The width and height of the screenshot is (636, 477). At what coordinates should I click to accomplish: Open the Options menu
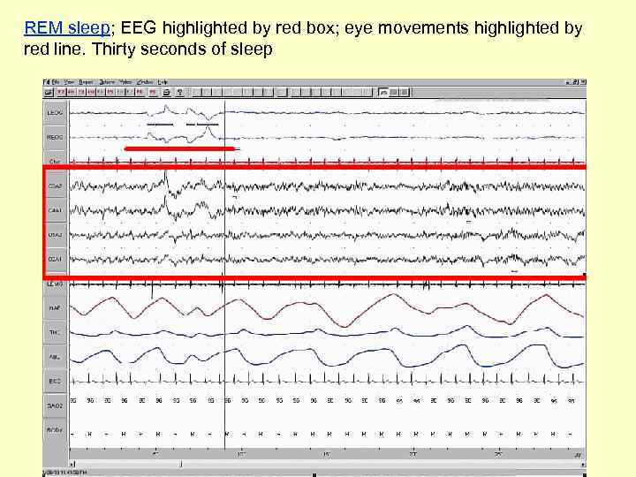pyautogui.click(x=107, y=82)
